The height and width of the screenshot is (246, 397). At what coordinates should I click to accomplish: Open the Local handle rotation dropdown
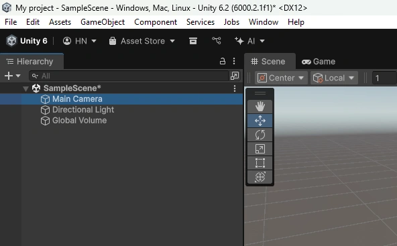(x=334, y=78)
